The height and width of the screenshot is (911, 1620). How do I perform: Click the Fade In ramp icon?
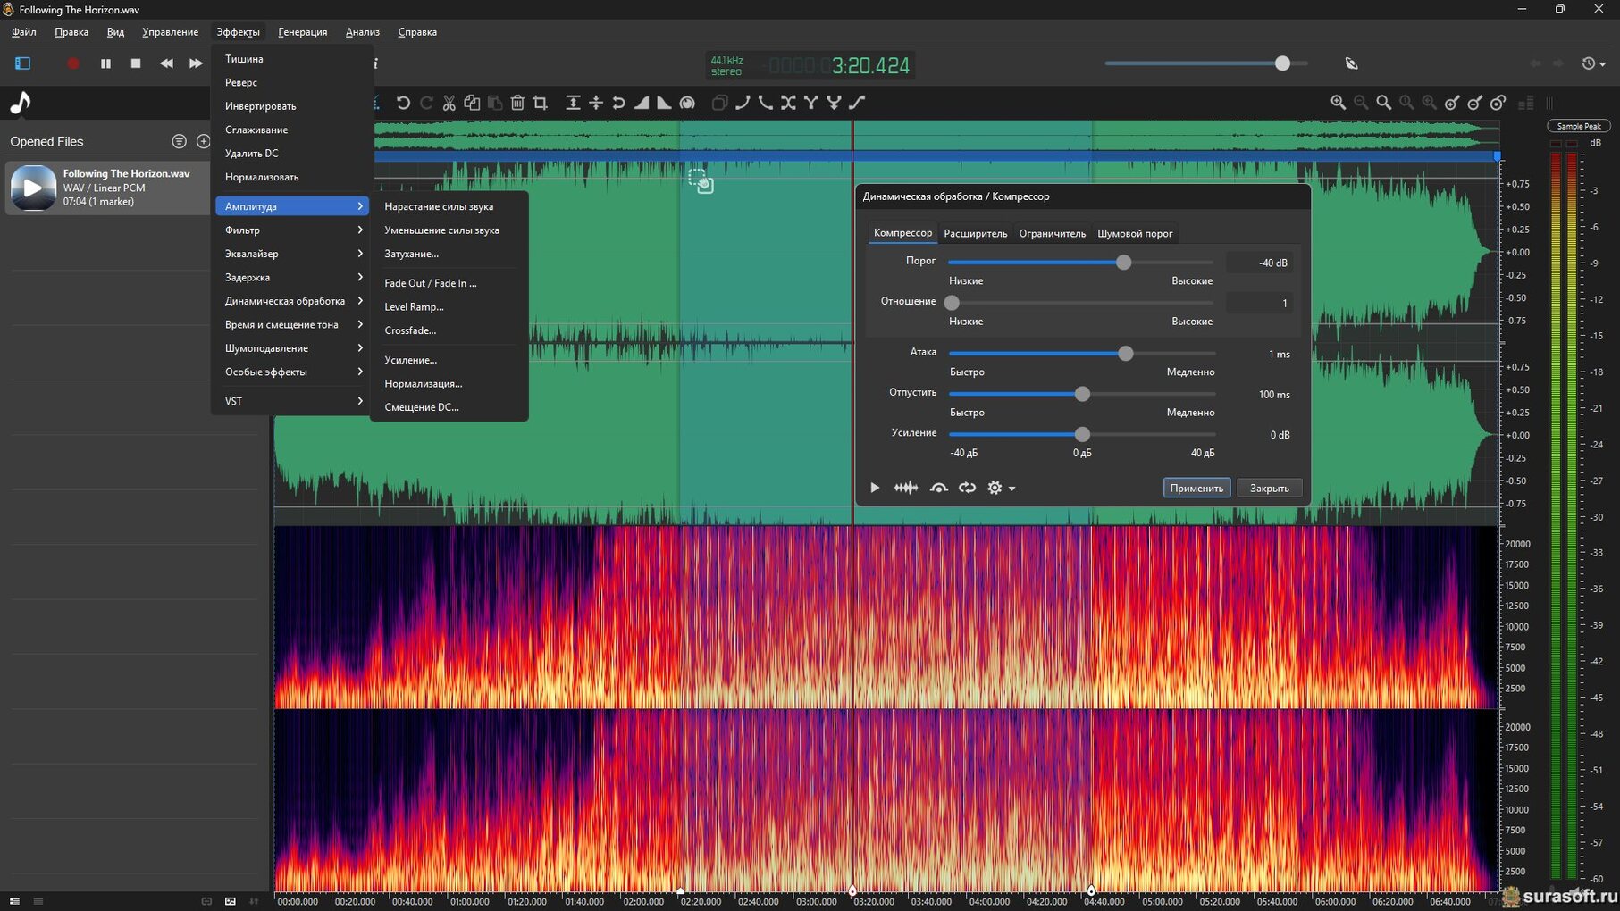click(642, 103)
